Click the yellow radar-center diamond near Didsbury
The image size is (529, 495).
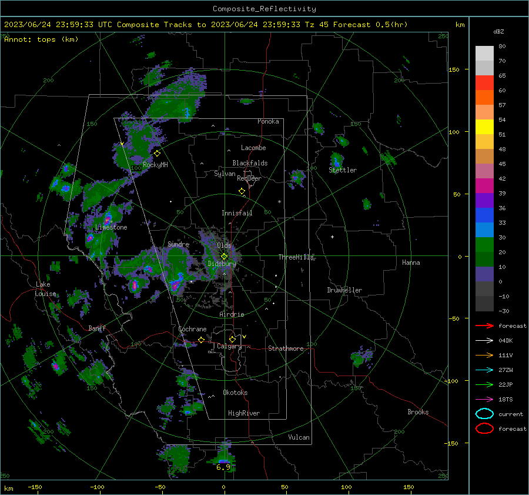click(224, 257)
